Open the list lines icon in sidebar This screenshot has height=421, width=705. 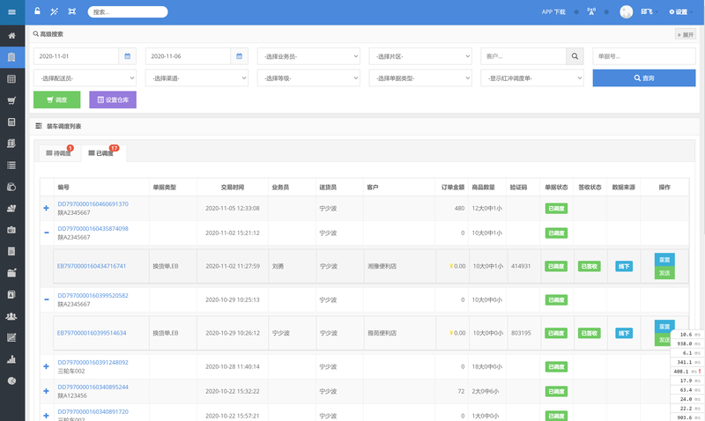[x=12, y=166]
